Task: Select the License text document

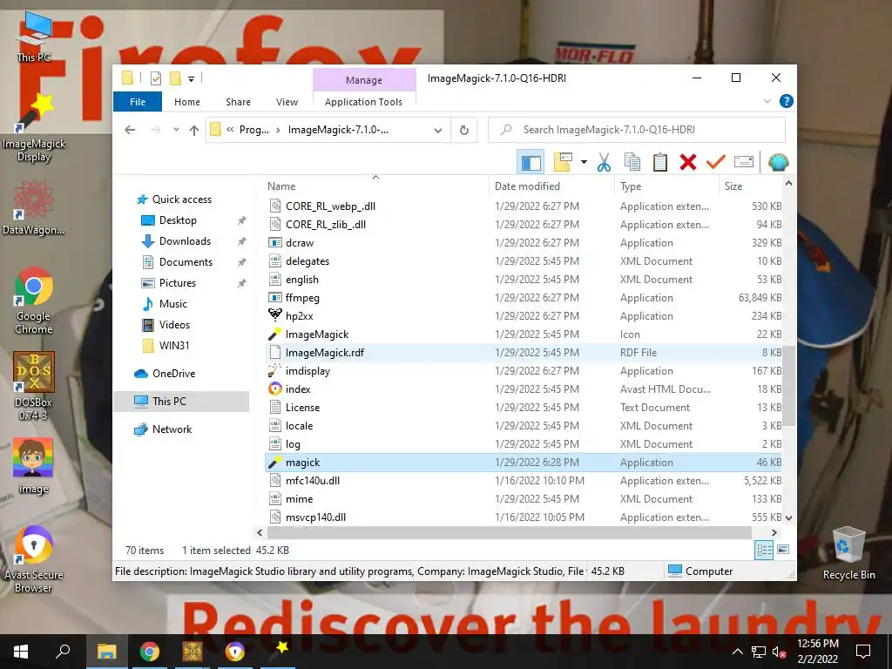Action: [524, 408]
